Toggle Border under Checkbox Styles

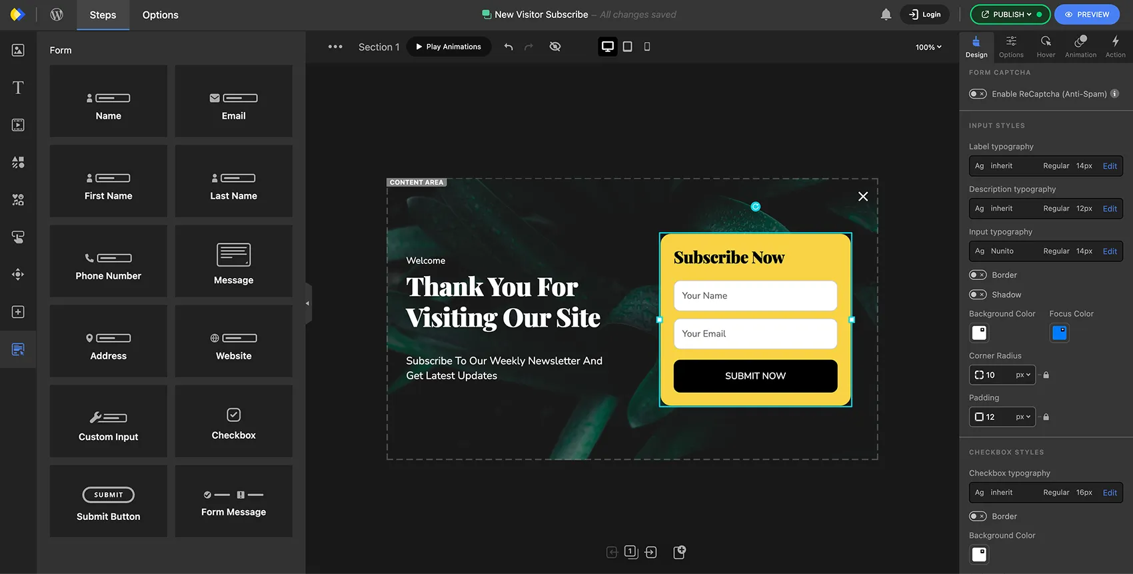tap(978, 516)
